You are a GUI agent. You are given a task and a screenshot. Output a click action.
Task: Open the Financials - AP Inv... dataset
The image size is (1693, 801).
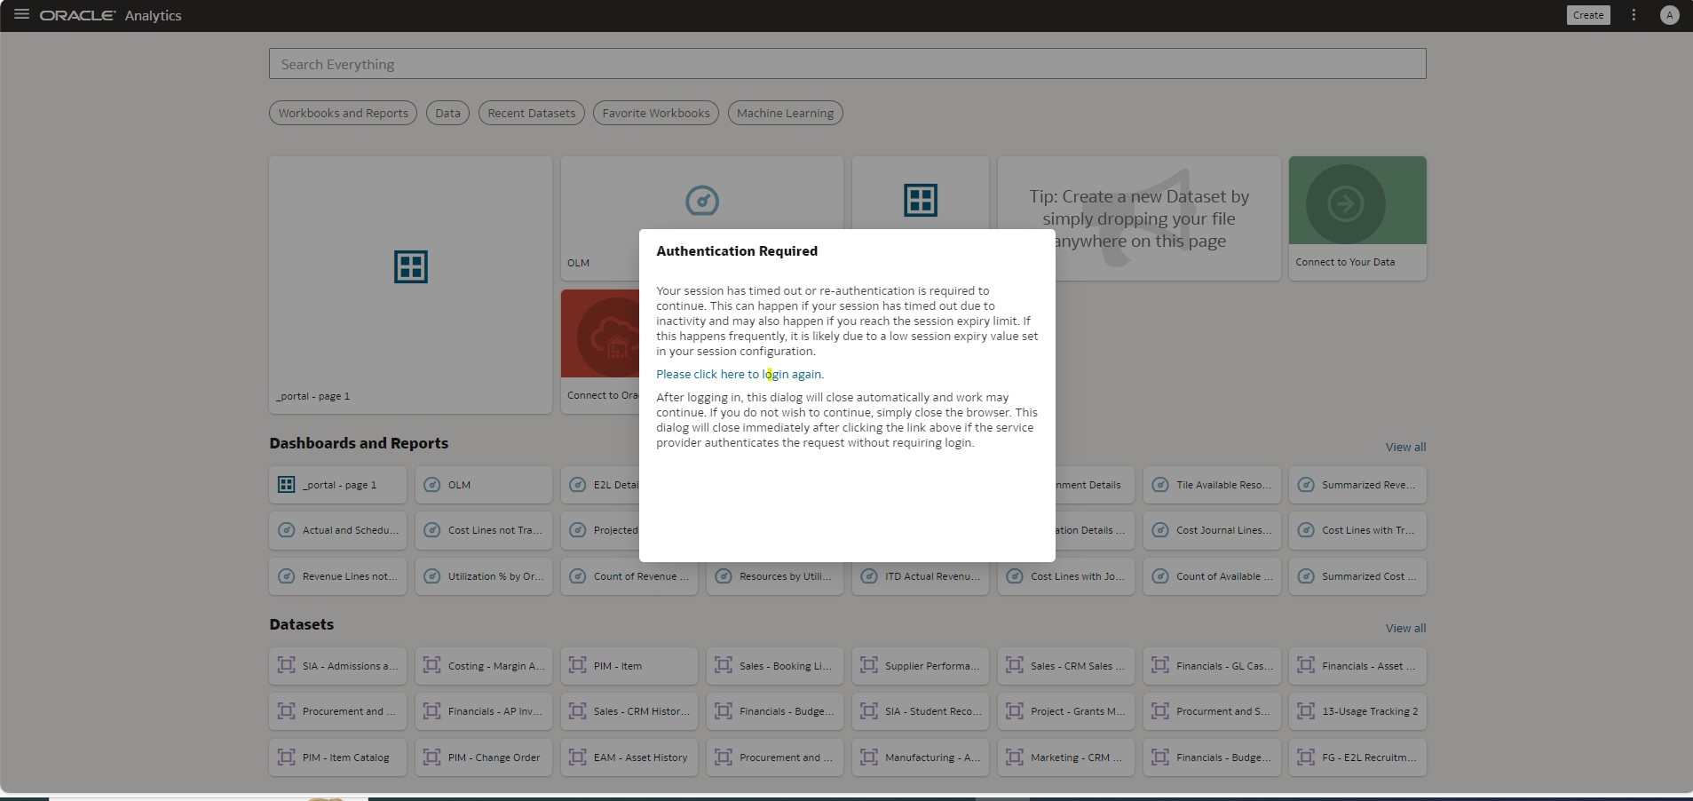click(483, 711)
